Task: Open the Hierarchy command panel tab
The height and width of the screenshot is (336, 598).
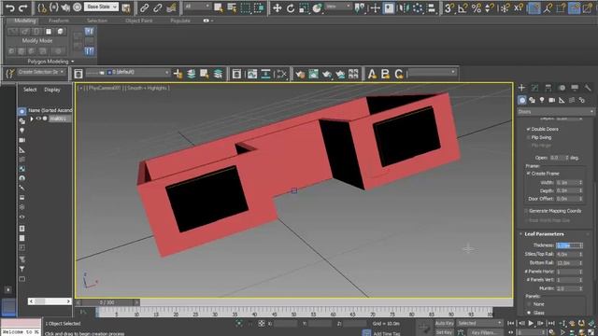Action: pos(548,88)
